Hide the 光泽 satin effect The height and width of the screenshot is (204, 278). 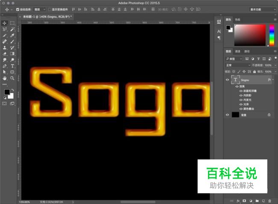(241, 104)
